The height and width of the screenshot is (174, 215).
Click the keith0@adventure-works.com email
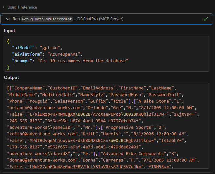(x=42, y=134)
